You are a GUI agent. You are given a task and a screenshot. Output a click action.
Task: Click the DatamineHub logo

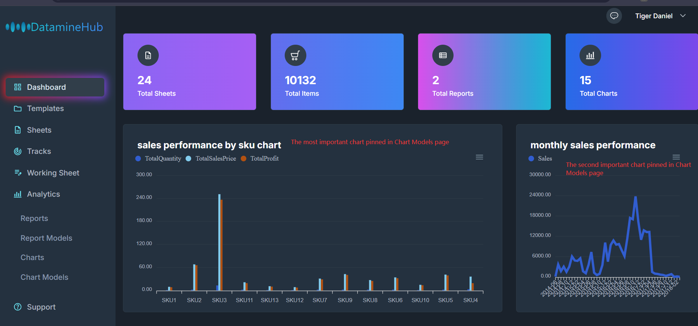tap(54, 27)
